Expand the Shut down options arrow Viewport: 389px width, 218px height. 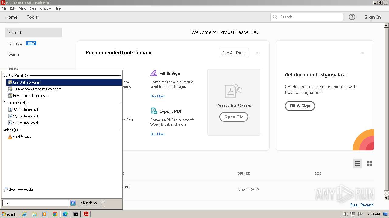click(102, 203)
